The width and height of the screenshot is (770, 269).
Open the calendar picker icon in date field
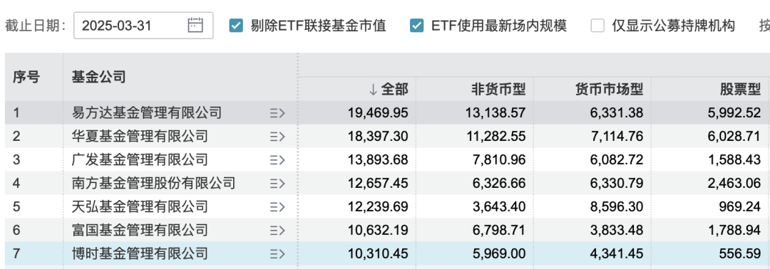195,25
